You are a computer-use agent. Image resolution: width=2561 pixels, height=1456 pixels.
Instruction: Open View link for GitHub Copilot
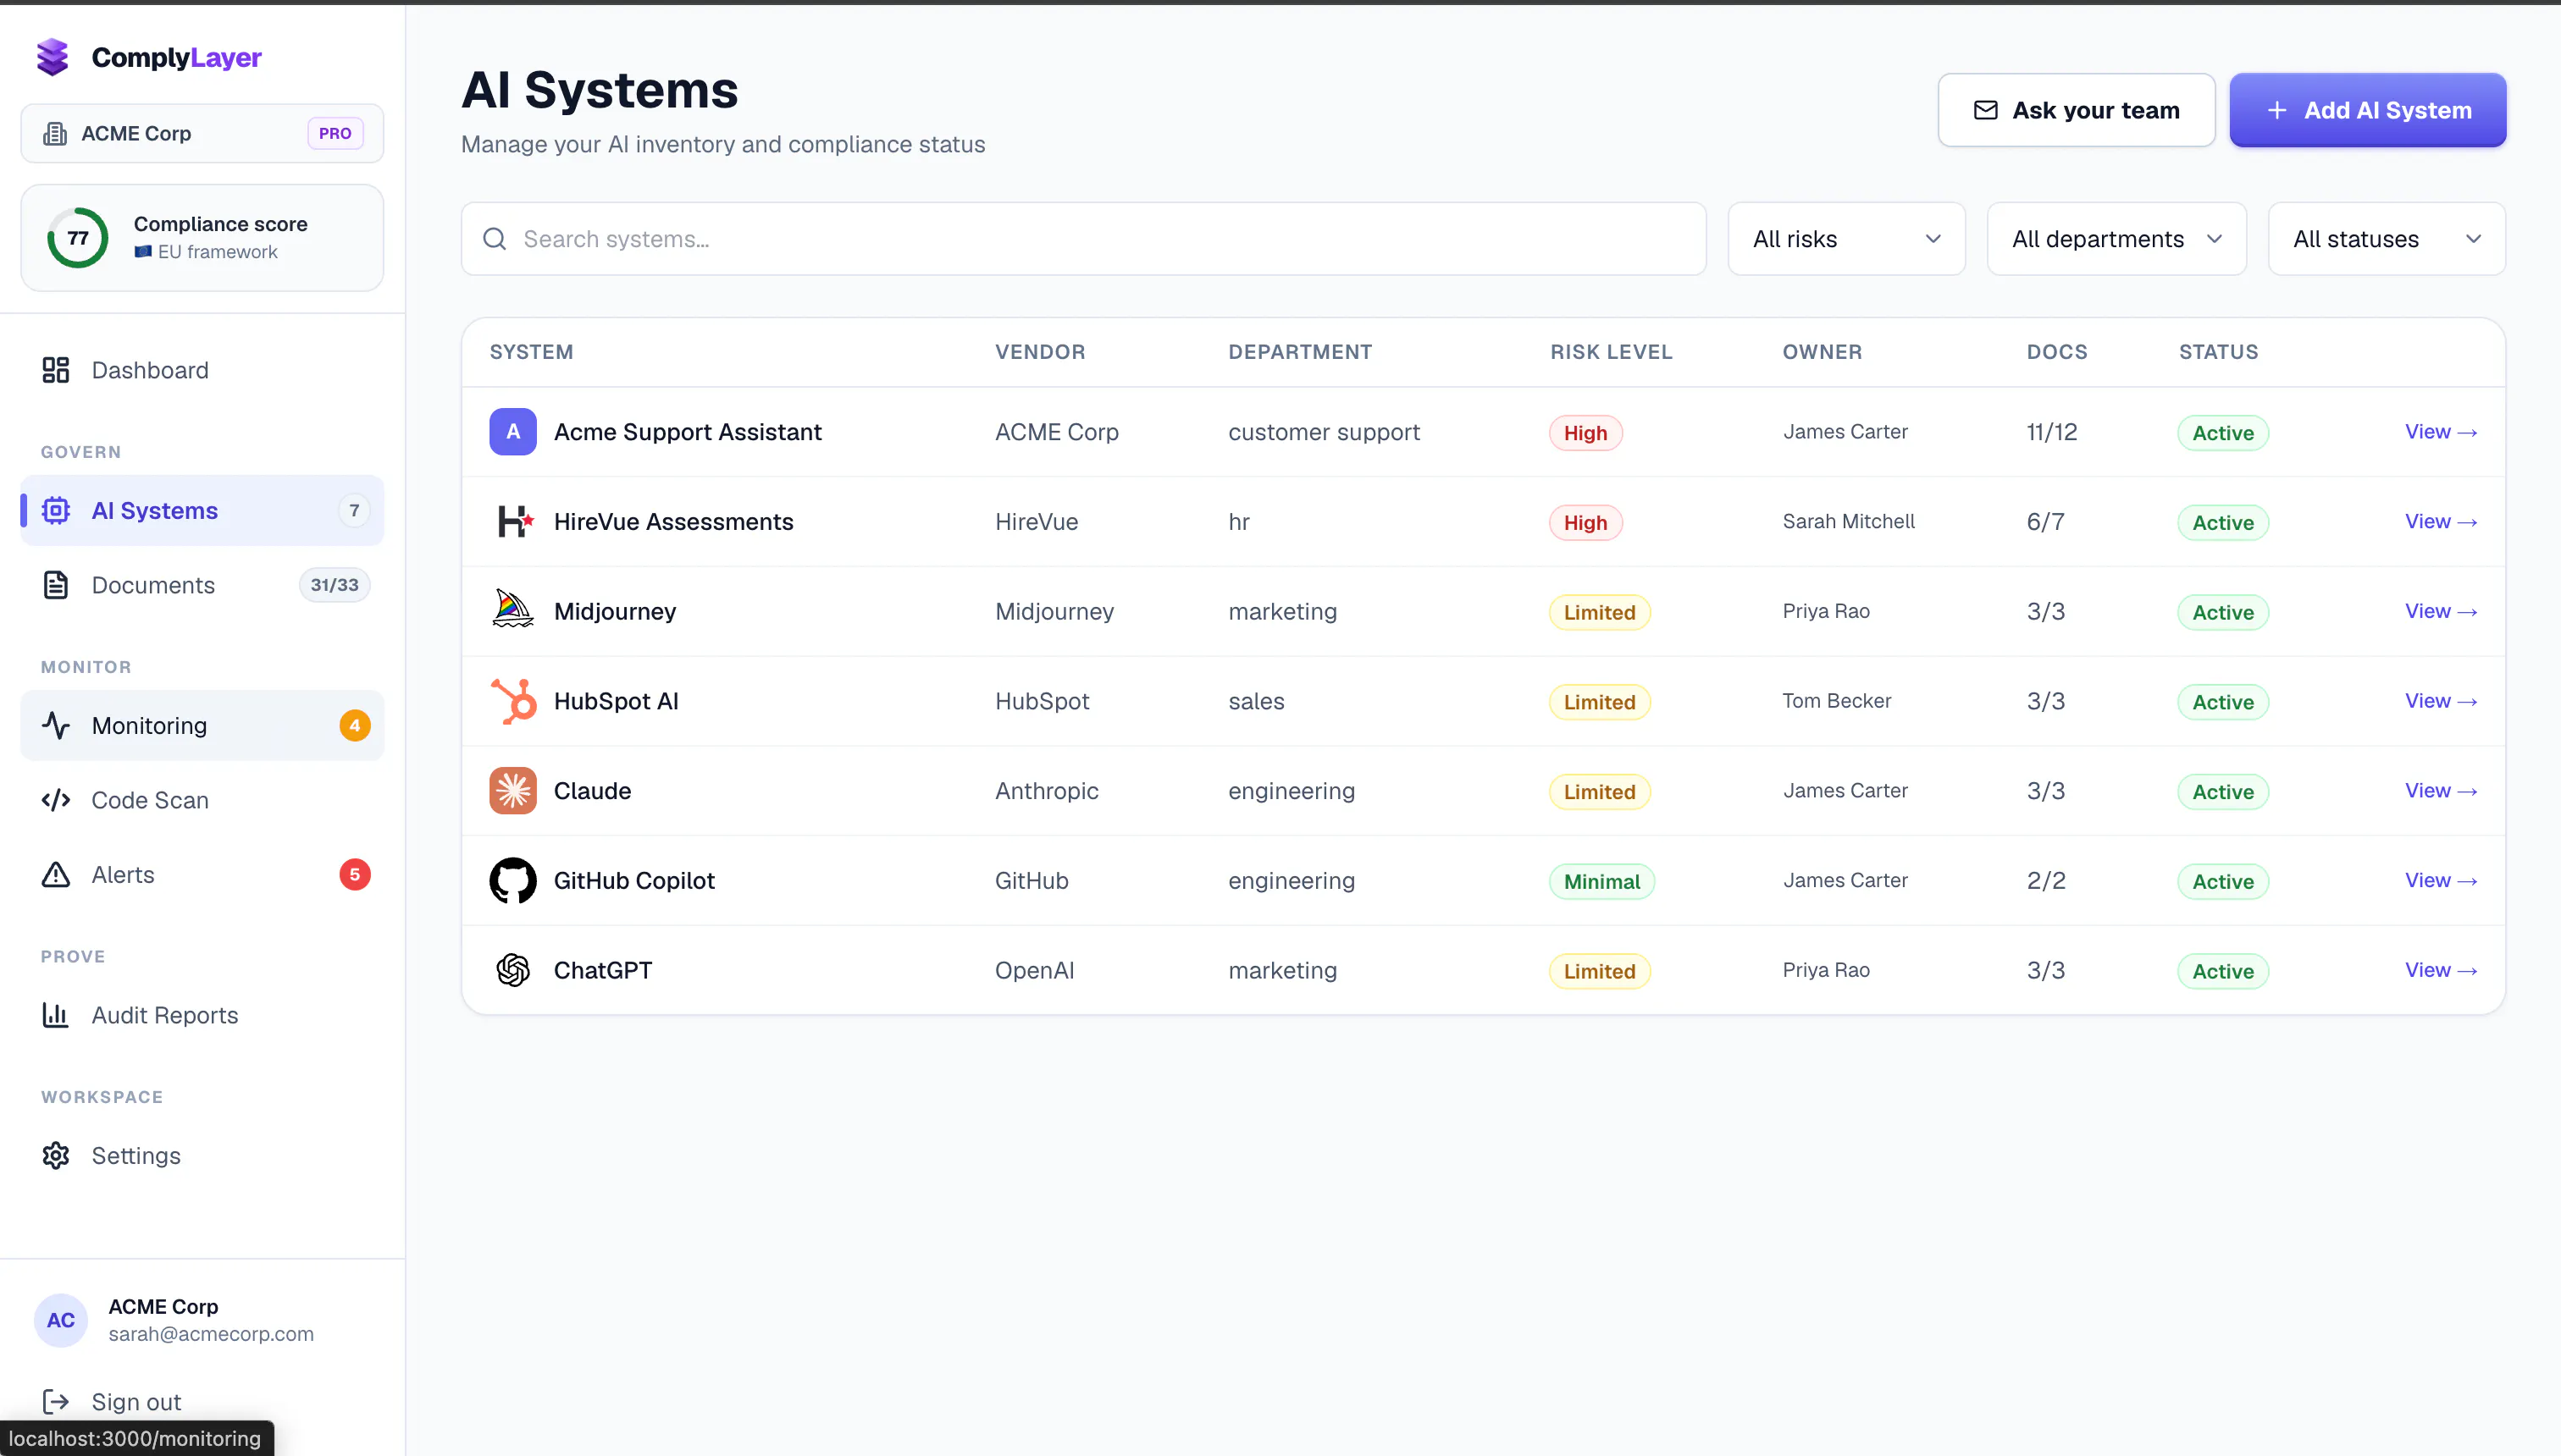(2441, 880)
